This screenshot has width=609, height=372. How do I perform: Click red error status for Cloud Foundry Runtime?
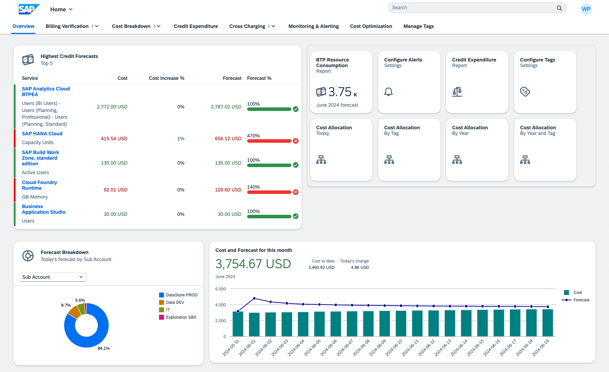coord(296,192)
